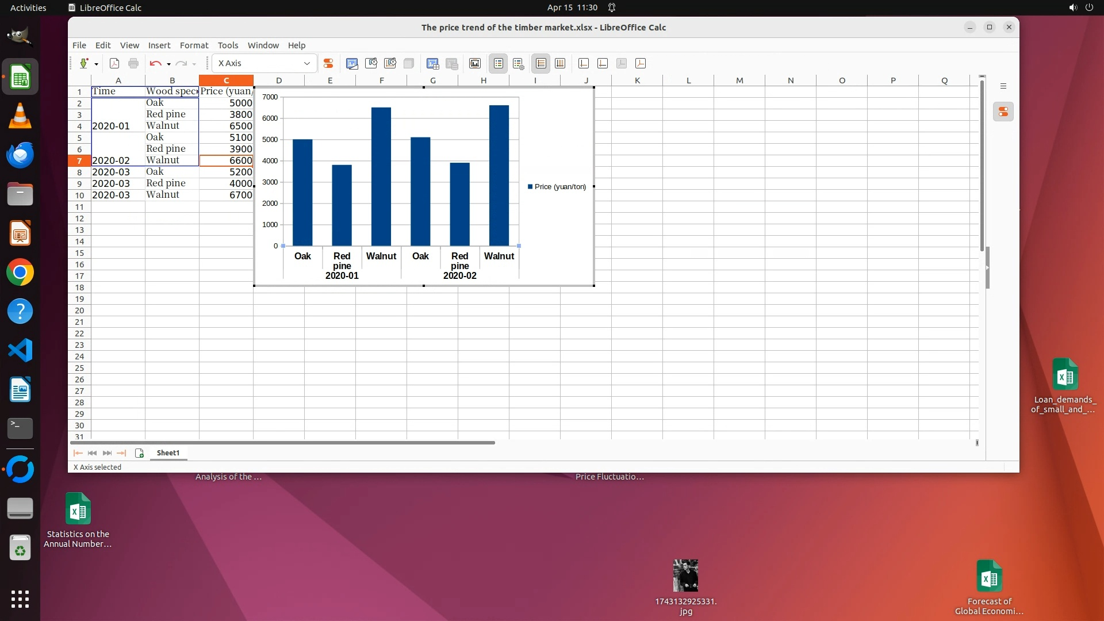Expand the X Axis chart element dropdown
Viewport: 1104px width, 621px height.
point(307,63)
